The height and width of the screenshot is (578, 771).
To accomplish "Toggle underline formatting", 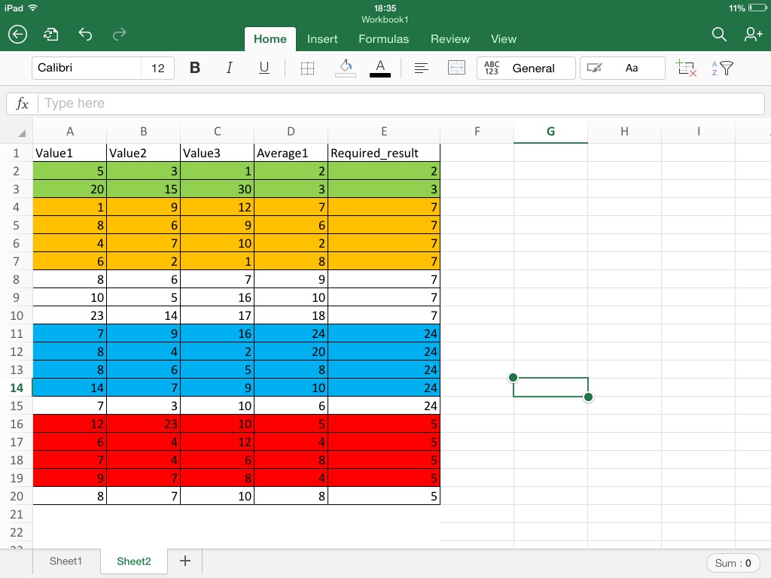I will [x=264, y=68].
